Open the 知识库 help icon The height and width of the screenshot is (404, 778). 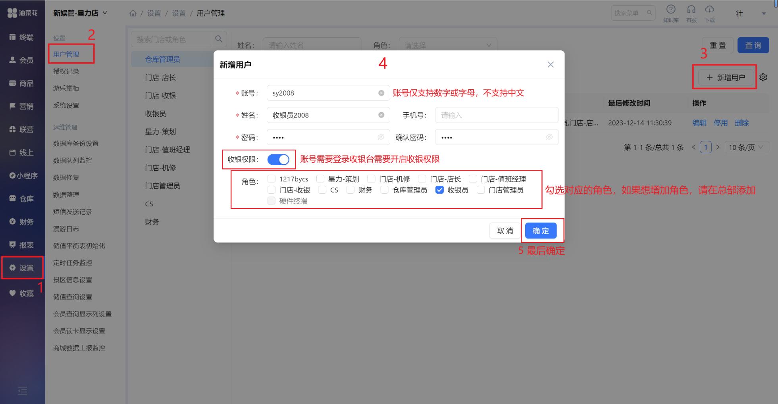(670, 13)
